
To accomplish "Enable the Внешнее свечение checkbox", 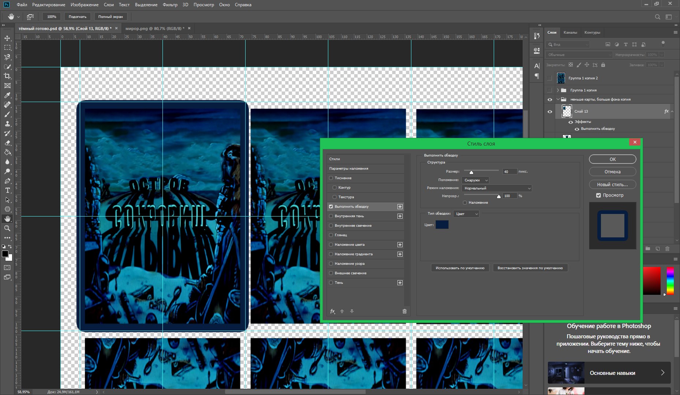I will click(331, 273).
